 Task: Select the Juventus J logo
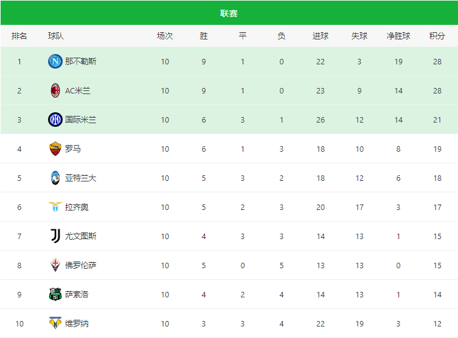pyautogui.click(x=55, y=236)
